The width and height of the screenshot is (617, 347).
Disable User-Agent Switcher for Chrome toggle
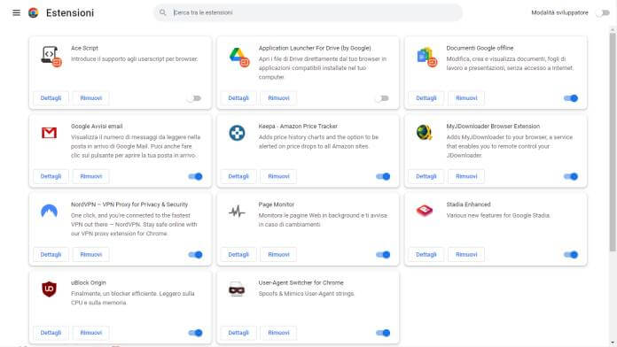click(383, 333)
